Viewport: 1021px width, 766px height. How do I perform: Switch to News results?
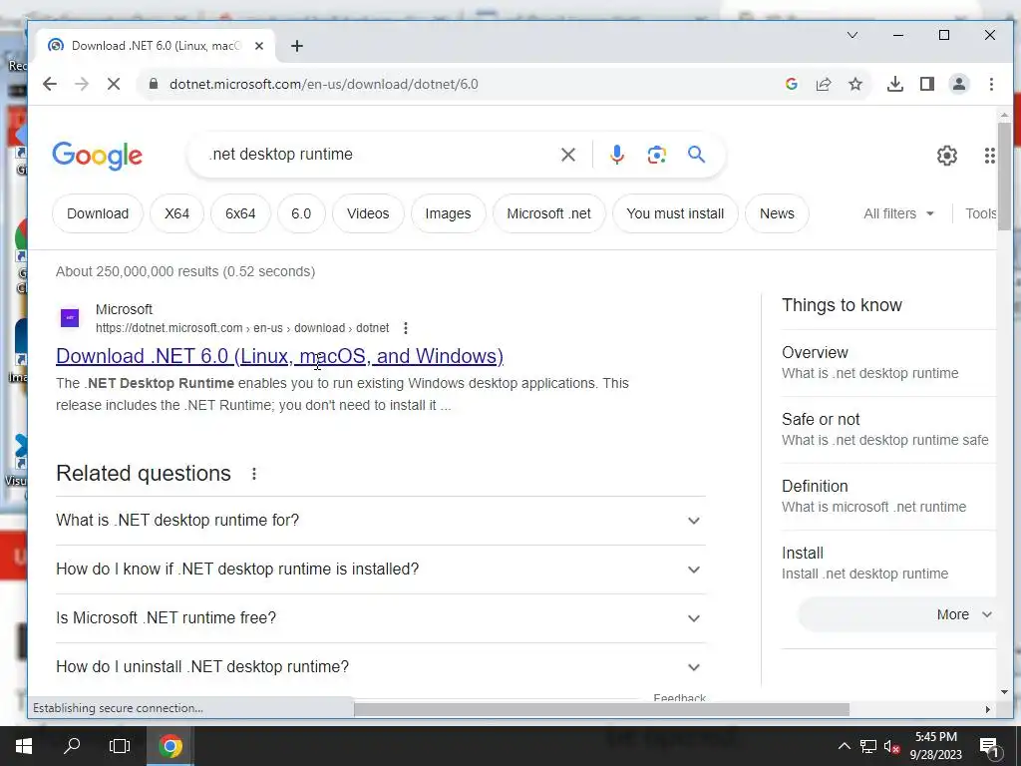pyautogui.click(x=777, y=213)
